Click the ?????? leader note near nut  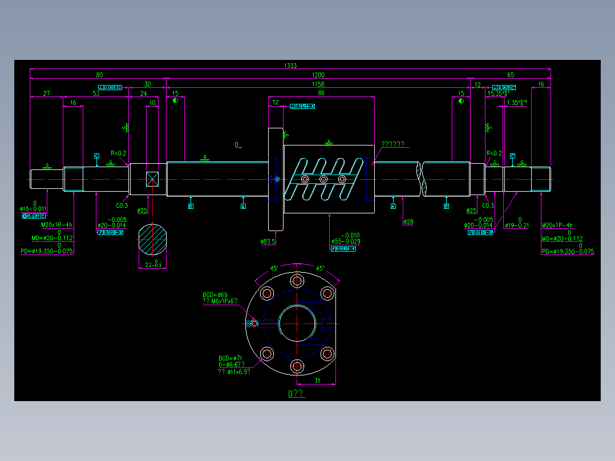393,144
